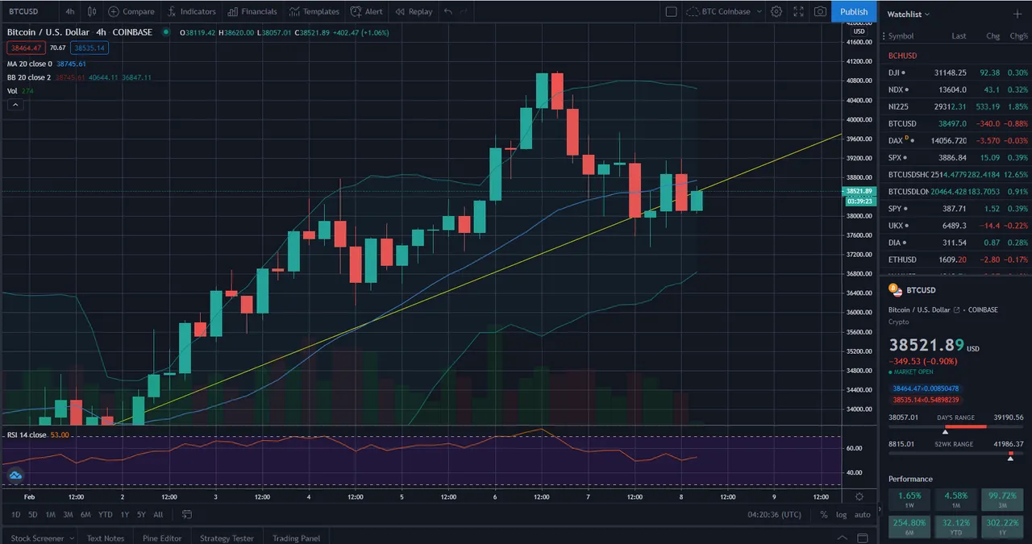Select DAX row in watchlist
This screenshot has width=1032, height=544.
[x=955, y=140]
